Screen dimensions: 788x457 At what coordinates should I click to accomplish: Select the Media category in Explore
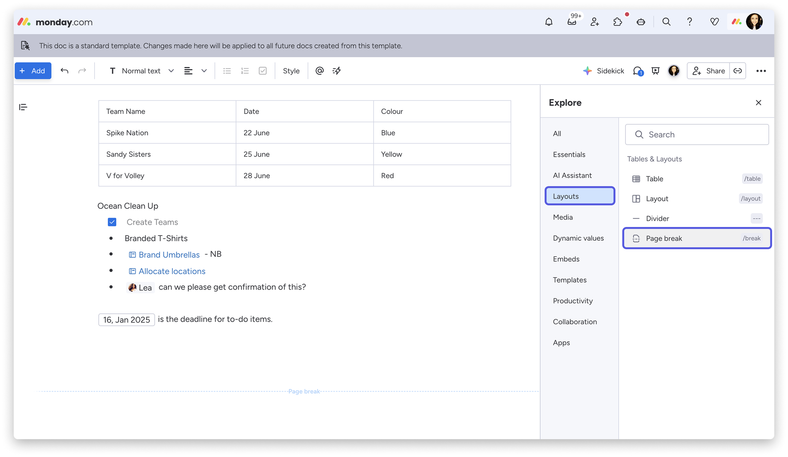(x=563, y=217)
